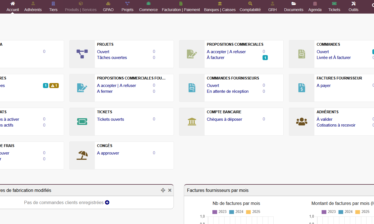The height and width of the screenshot is (224, 374).
Task: Toggle 2024 legend swatch in Nb de factures
Action: point(231,212)
